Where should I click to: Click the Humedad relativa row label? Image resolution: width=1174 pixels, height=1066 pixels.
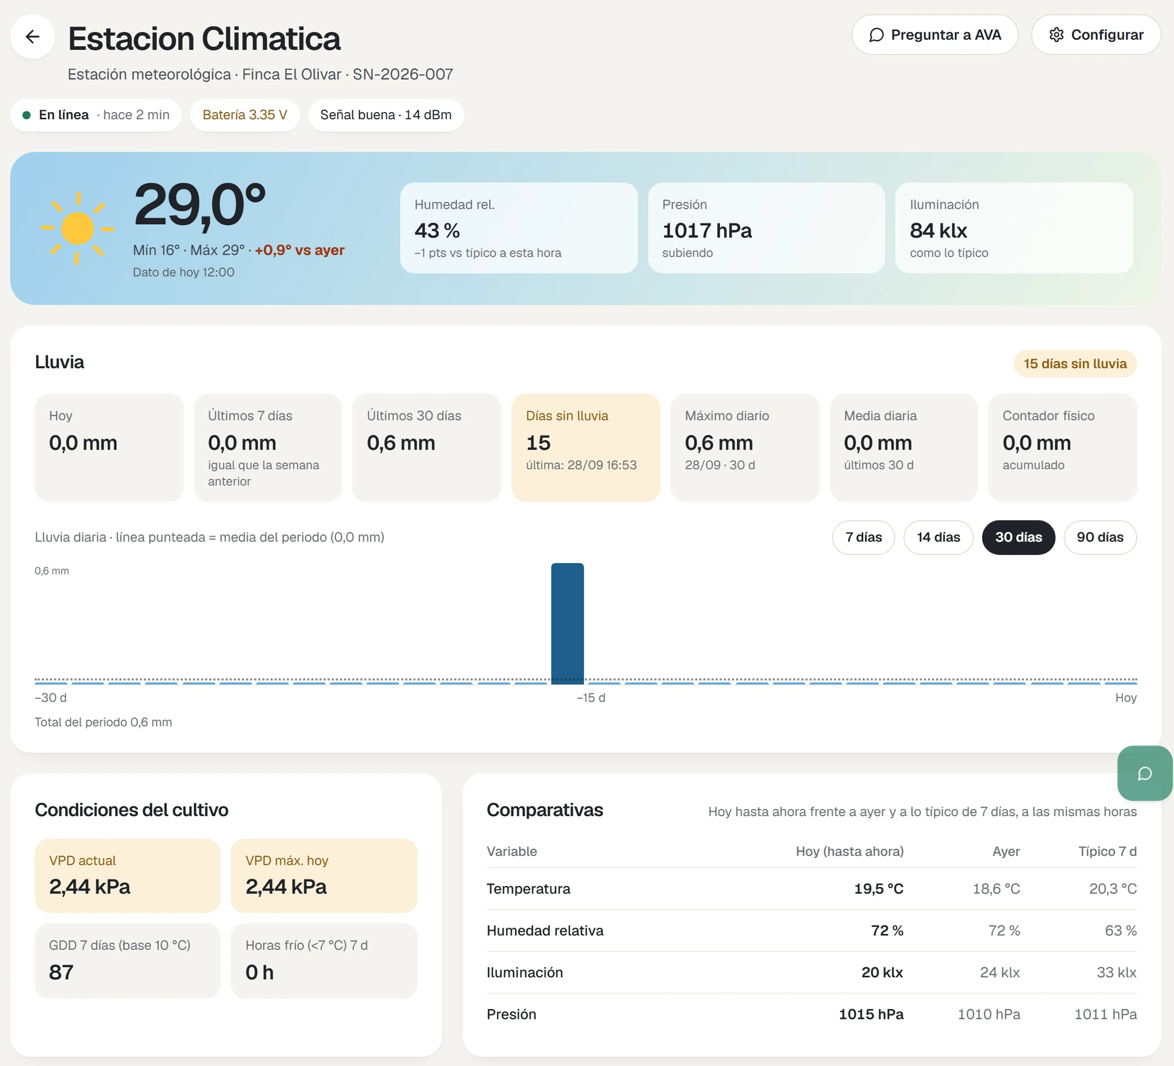click(545, 930)
